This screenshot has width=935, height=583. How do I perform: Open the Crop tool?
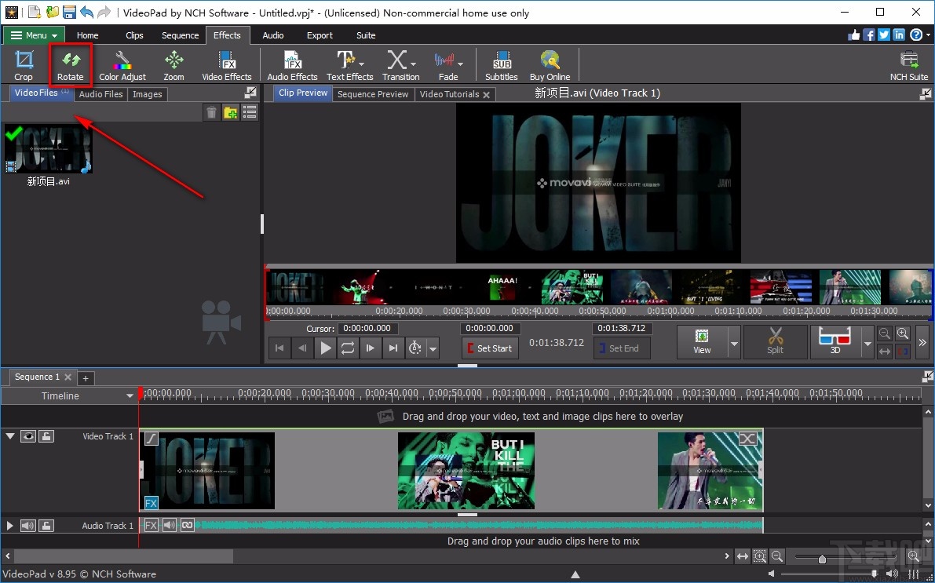(x=24, y=64)
